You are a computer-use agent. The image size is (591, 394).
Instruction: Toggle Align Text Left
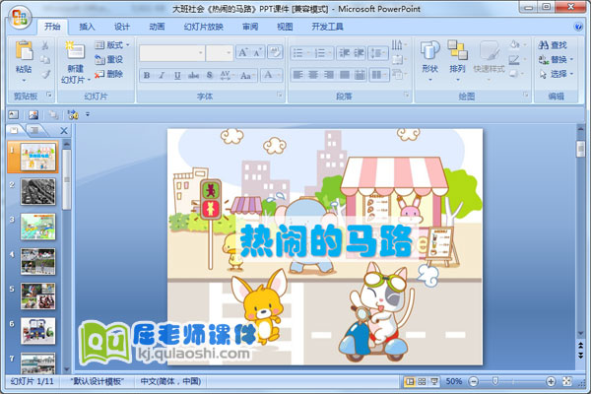[297, 75]
